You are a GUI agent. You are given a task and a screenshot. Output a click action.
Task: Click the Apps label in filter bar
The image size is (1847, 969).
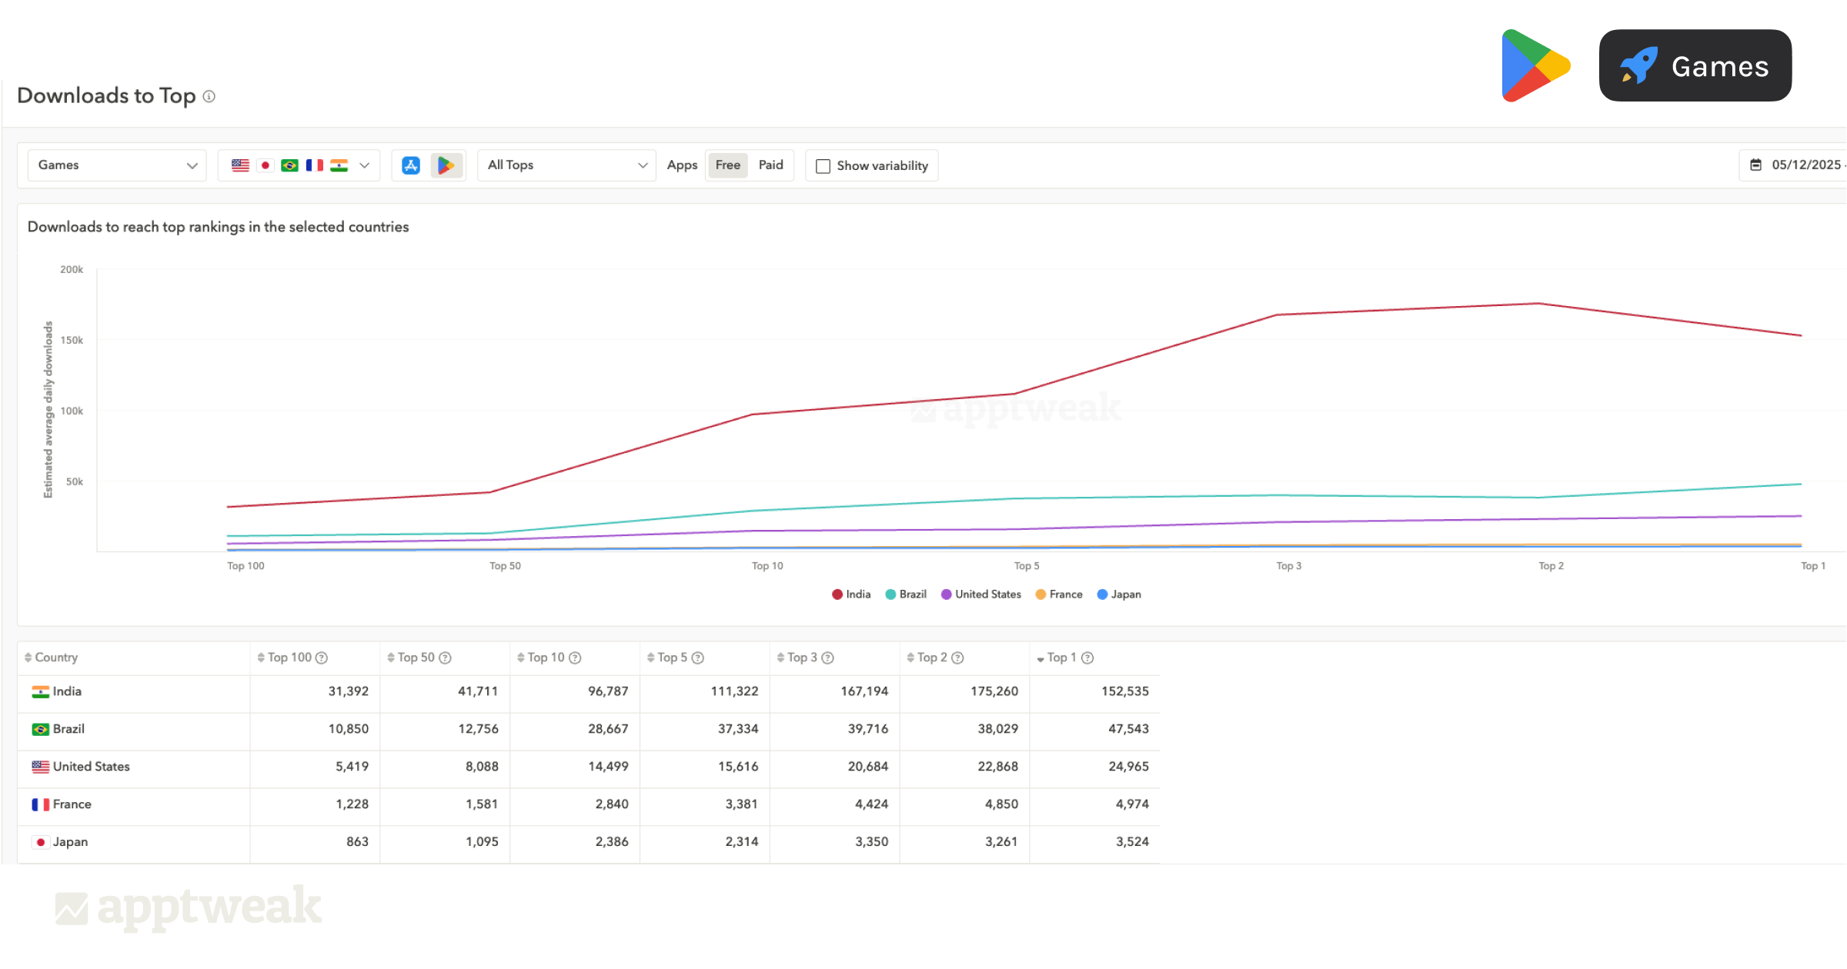pos(682,165)
